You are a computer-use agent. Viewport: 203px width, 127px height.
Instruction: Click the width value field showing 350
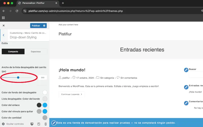pos(43,77)
